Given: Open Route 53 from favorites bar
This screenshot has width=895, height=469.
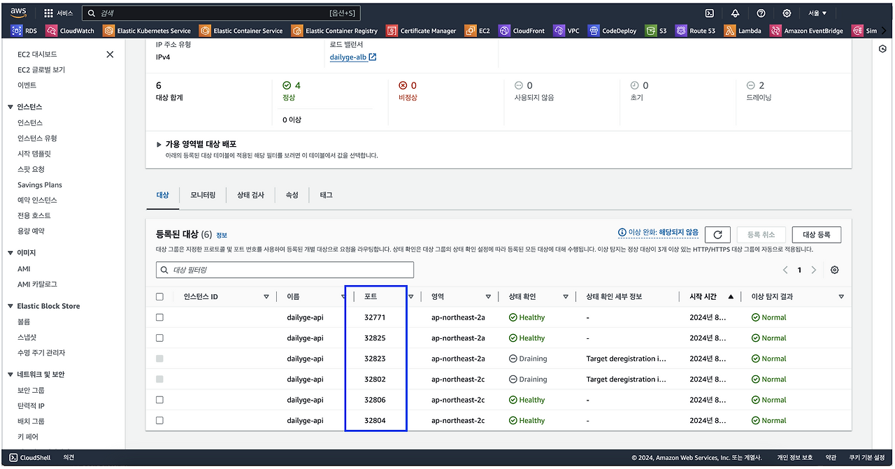Looking at the screenshot, I should coord(696,31).
